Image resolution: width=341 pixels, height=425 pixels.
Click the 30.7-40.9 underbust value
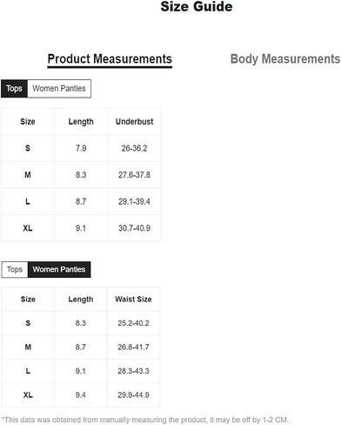click(x=134, y=228)
